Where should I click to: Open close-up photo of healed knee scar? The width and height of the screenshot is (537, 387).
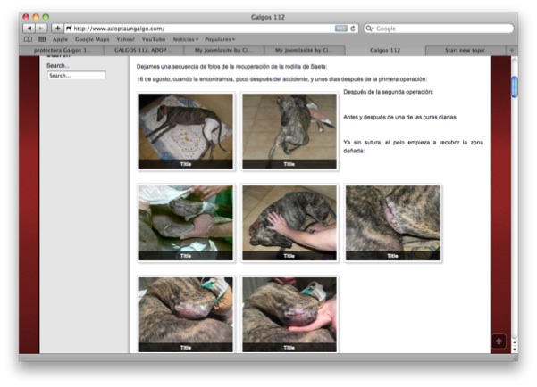pyautogui.click(x=392, y=223)
